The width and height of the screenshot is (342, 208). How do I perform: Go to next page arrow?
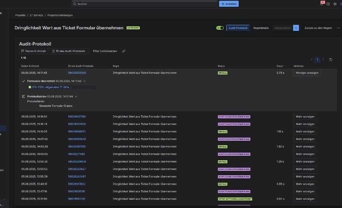(323, 59)
